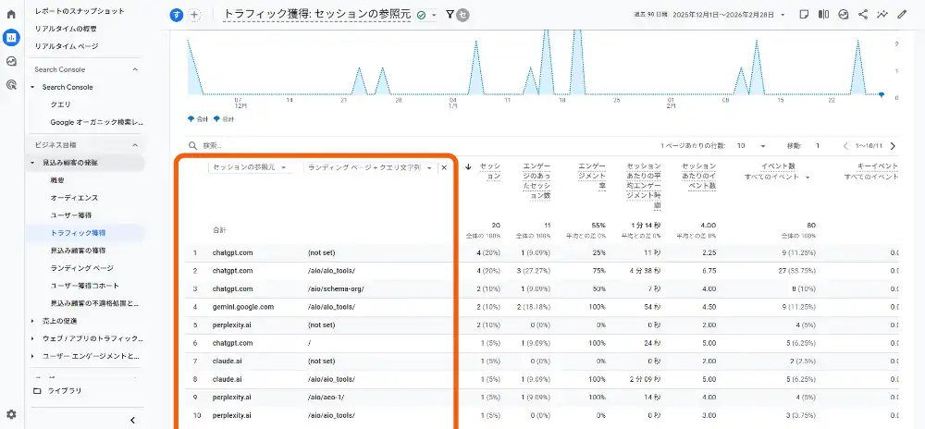Image resolution: width=925 pixels, height=429 pixels.
Task: Open the セッションの参照元 dimension dropdown
Action: (250, 167)
